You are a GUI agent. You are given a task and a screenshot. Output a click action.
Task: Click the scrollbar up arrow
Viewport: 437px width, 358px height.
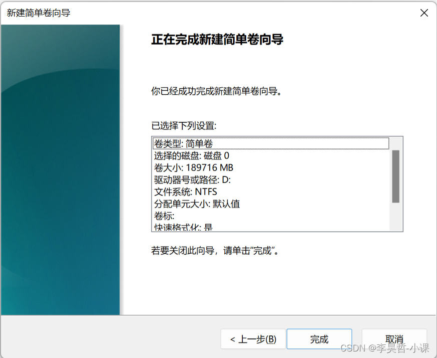[397, 139]
